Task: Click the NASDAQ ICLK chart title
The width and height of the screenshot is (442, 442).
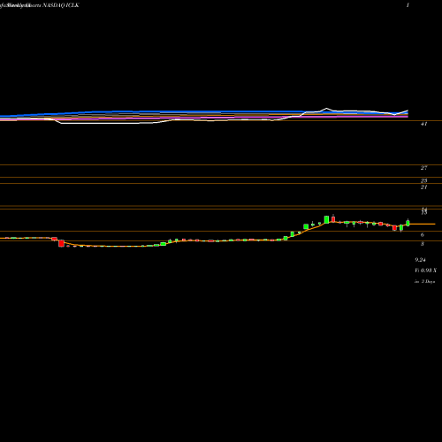Action: point(61,5)
